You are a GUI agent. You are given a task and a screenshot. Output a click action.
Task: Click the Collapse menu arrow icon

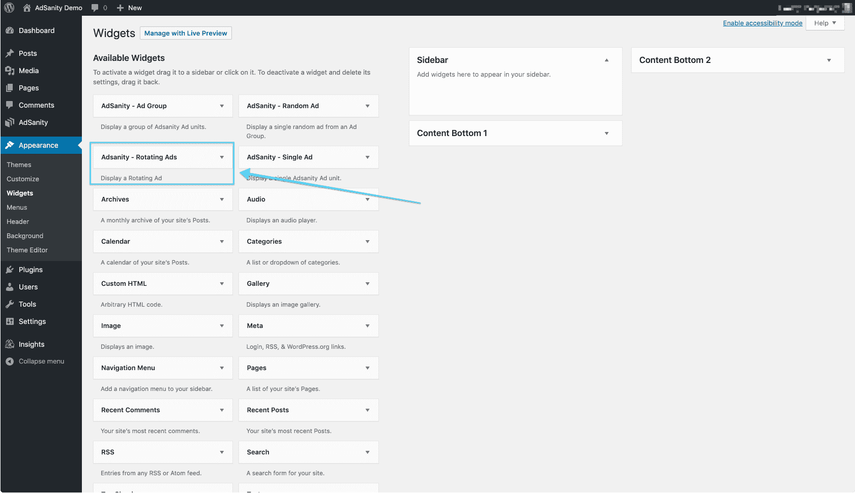click(x=10, y=361)
